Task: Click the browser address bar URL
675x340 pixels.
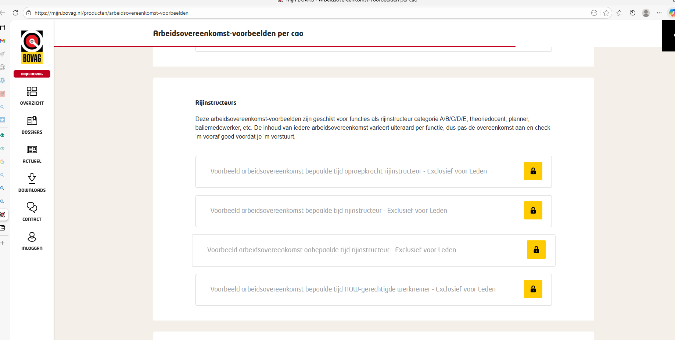Action: pyautogui.click(x=111, y=13)
